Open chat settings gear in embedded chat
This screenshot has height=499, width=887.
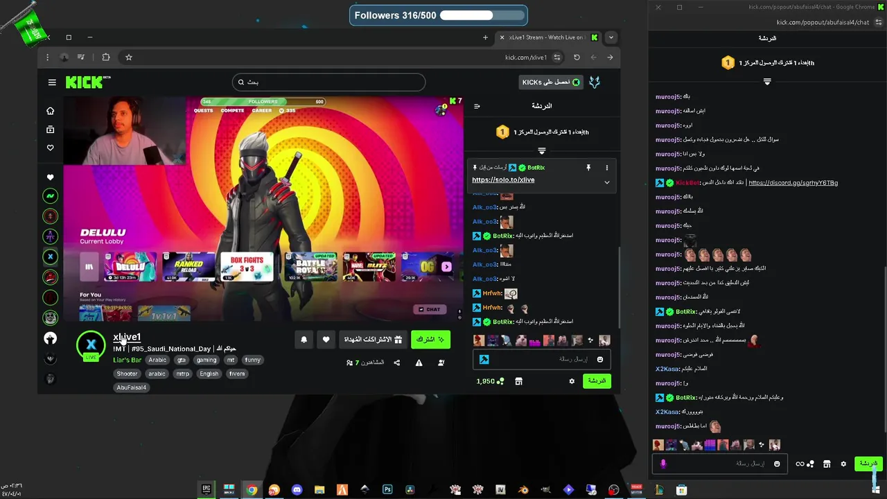click(572, 381)
